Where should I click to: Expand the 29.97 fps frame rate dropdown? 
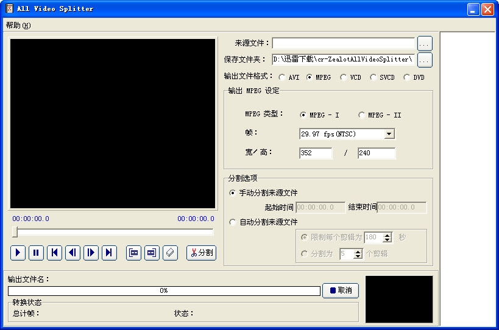[x=389, y=134]
